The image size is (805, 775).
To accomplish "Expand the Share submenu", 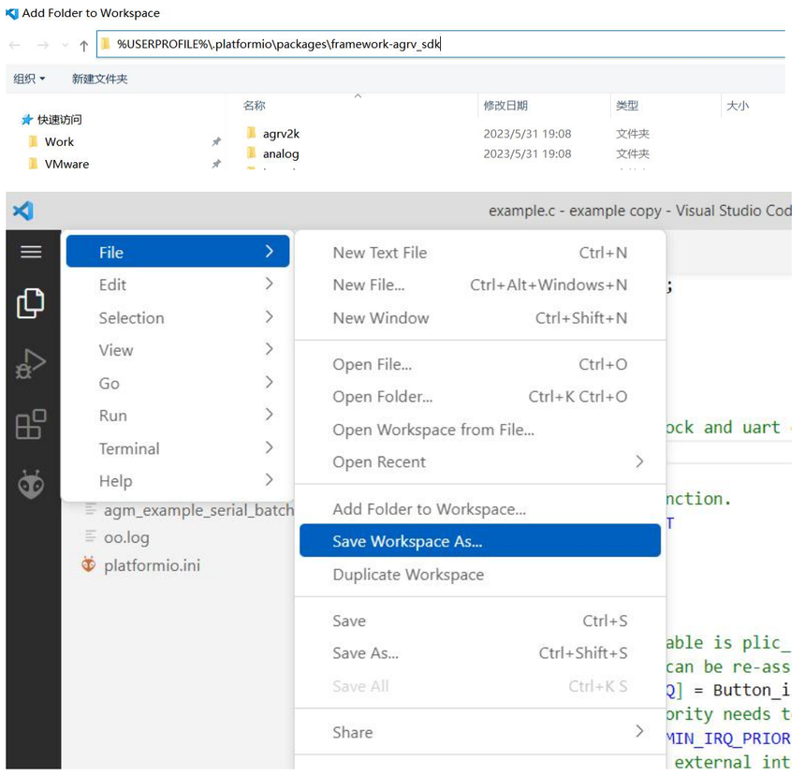I will [x=639, y=731].
